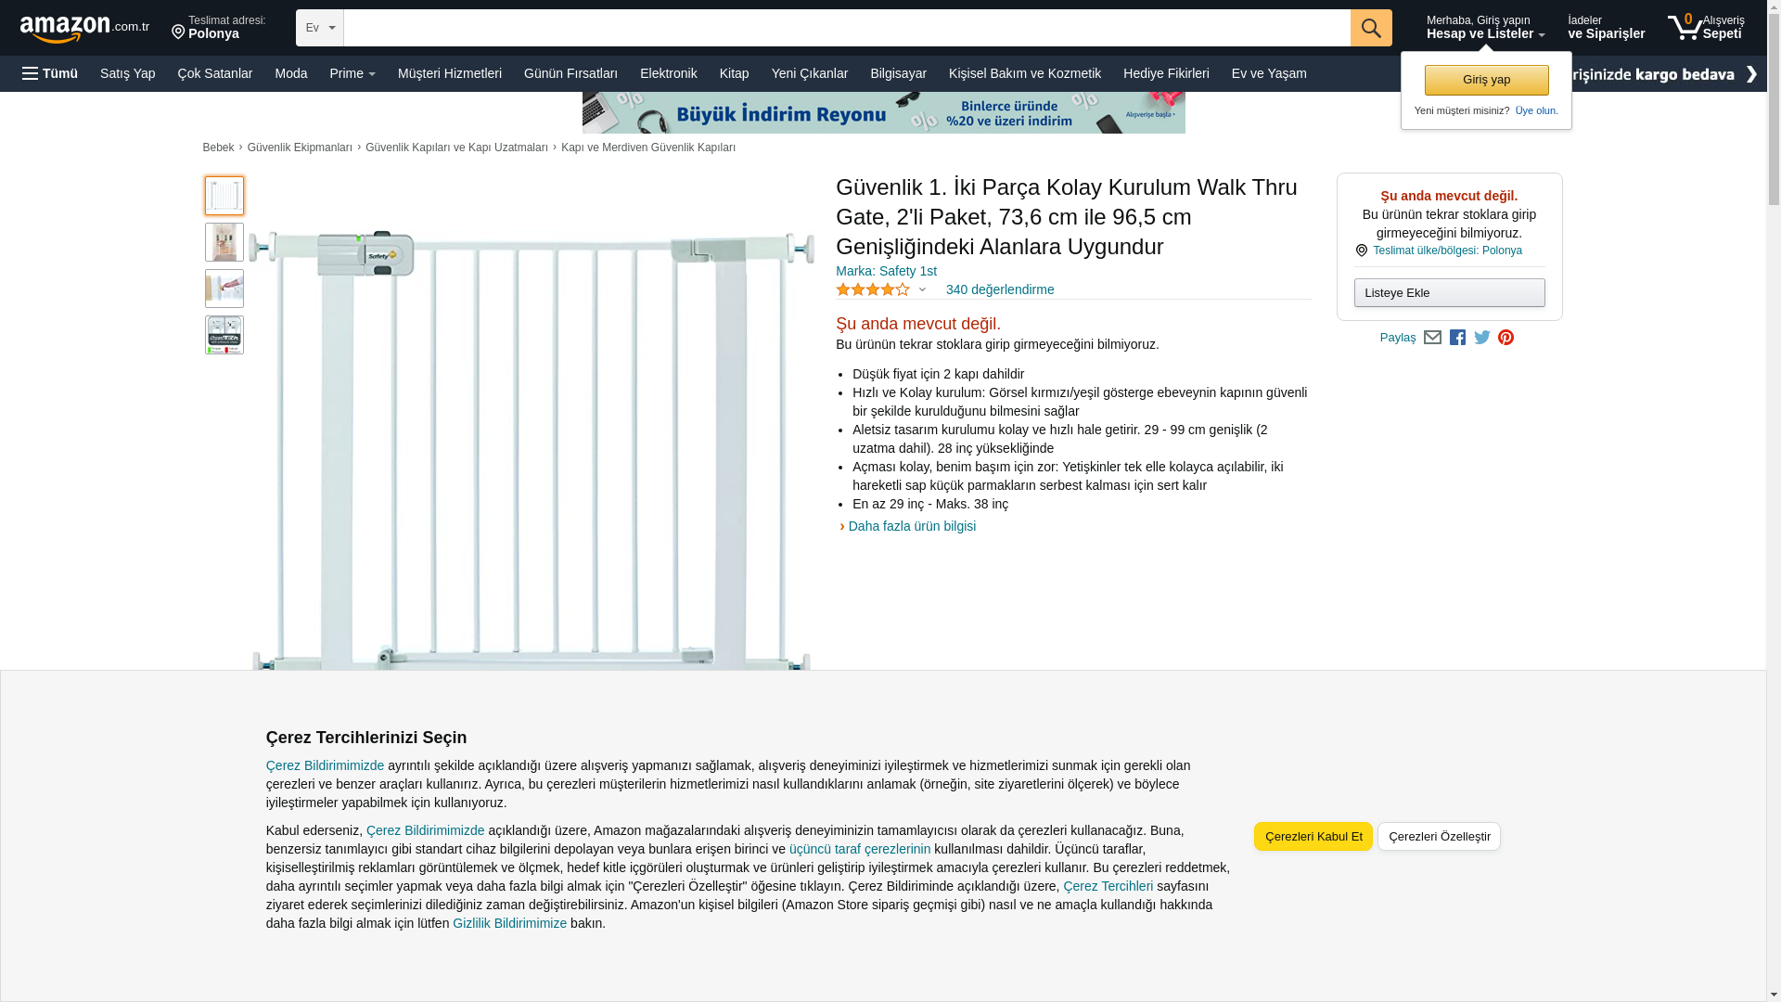Share product on Facebook icon
This screenshot has height=1002, width=1781.
[1457, 338]
